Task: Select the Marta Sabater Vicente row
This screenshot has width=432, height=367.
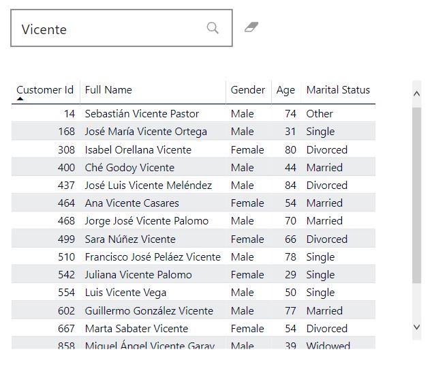Action: pyautogui.click(x=136, y=329)
